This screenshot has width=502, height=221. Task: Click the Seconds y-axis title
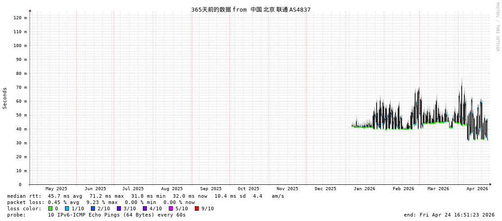[x=5, y=98]
